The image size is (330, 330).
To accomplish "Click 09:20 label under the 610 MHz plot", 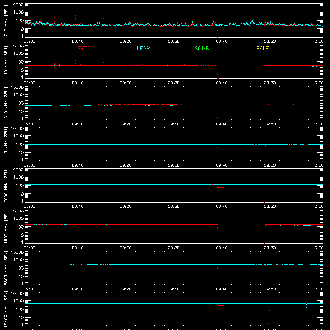I will pos(126,124).
